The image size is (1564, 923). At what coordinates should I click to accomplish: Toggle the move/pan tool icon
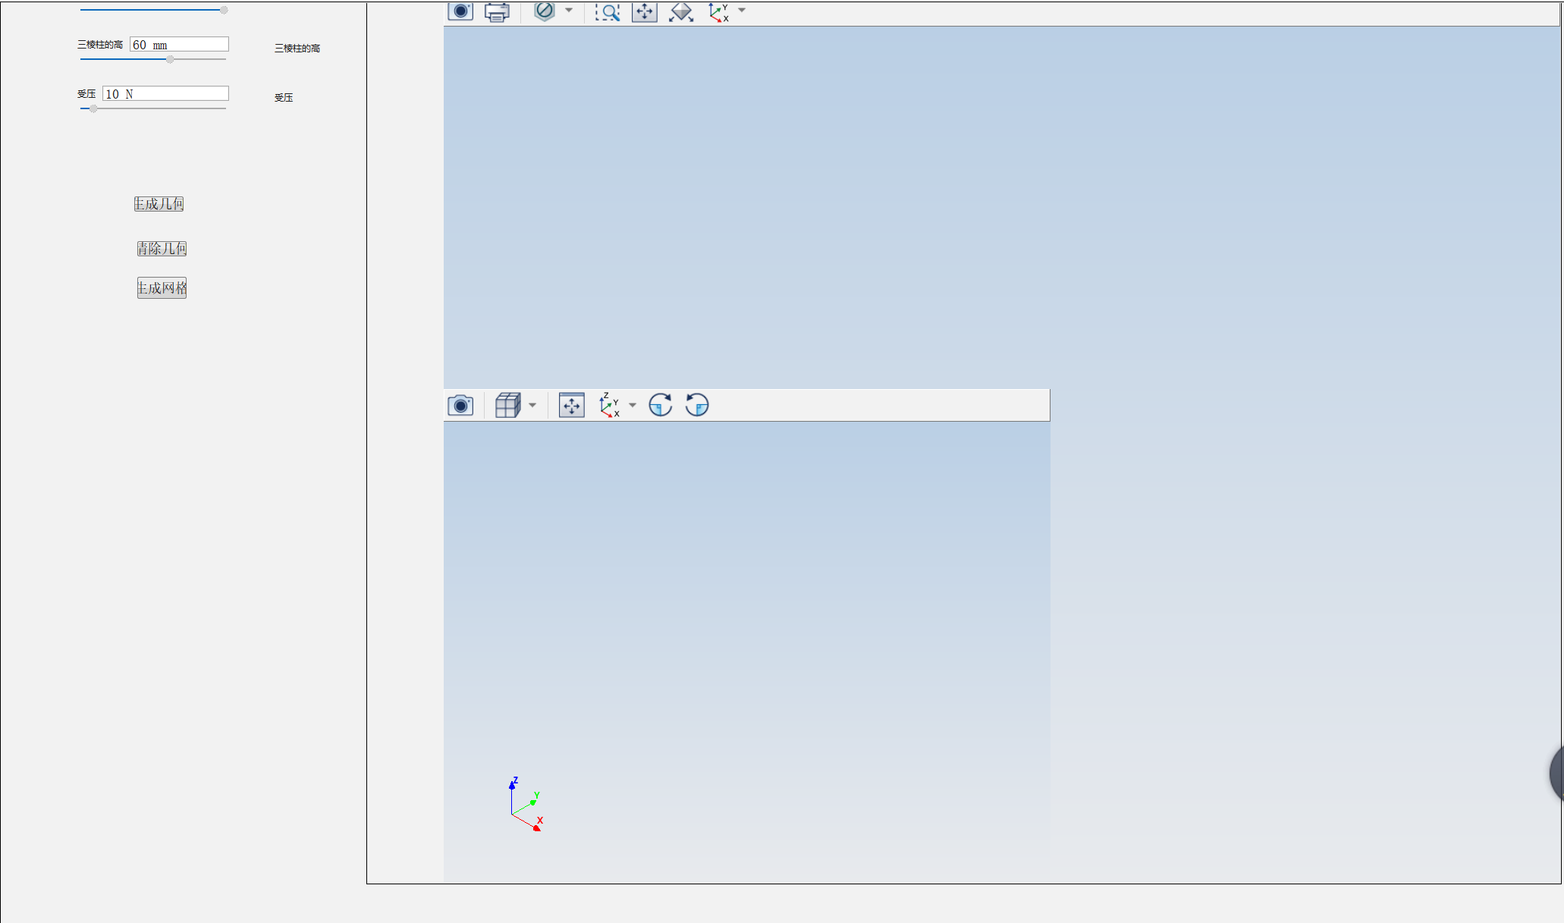tap(645, 12)
